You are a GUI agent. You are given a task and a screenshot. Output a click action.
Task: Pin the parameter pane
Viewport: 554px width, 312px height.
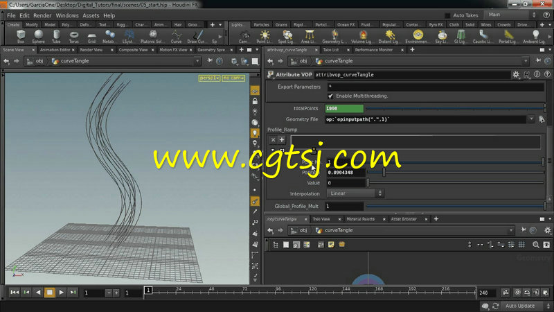[538, 61]
